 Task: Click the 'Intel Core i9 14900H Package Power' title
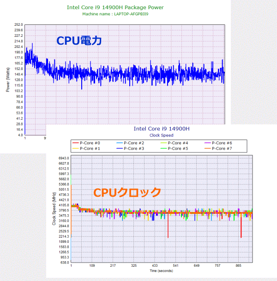click(x=115, y=7)
